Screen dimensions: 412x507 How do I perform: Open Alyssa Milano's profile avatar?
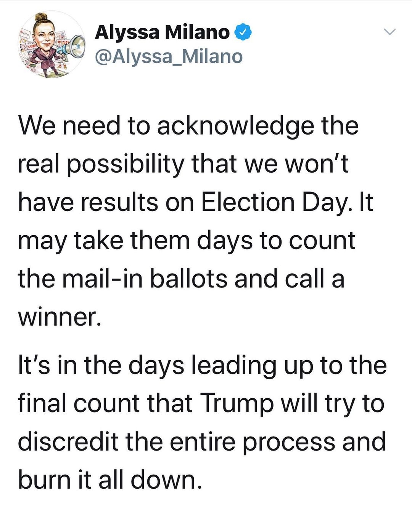pos(51,44)
